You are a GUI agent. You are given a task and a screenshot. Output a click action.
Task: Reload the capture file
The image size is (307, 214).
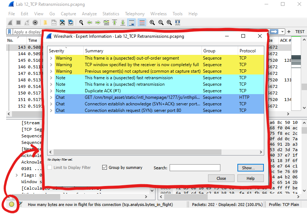71,23
